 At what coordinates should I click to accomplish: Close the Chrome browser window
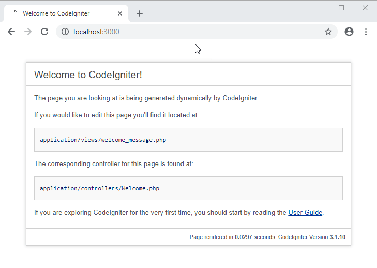pos(365,8)
